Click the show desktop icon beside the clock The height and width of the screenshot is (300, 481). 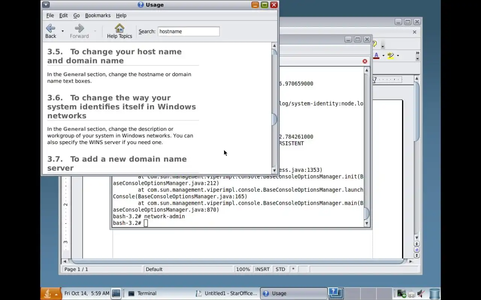click(116, 293)
